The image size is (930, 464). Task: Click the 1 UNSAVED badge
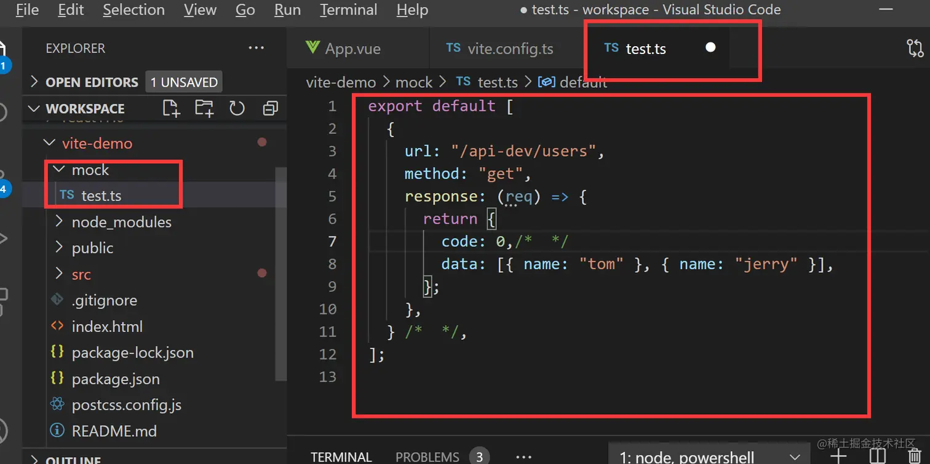[184, 82]
